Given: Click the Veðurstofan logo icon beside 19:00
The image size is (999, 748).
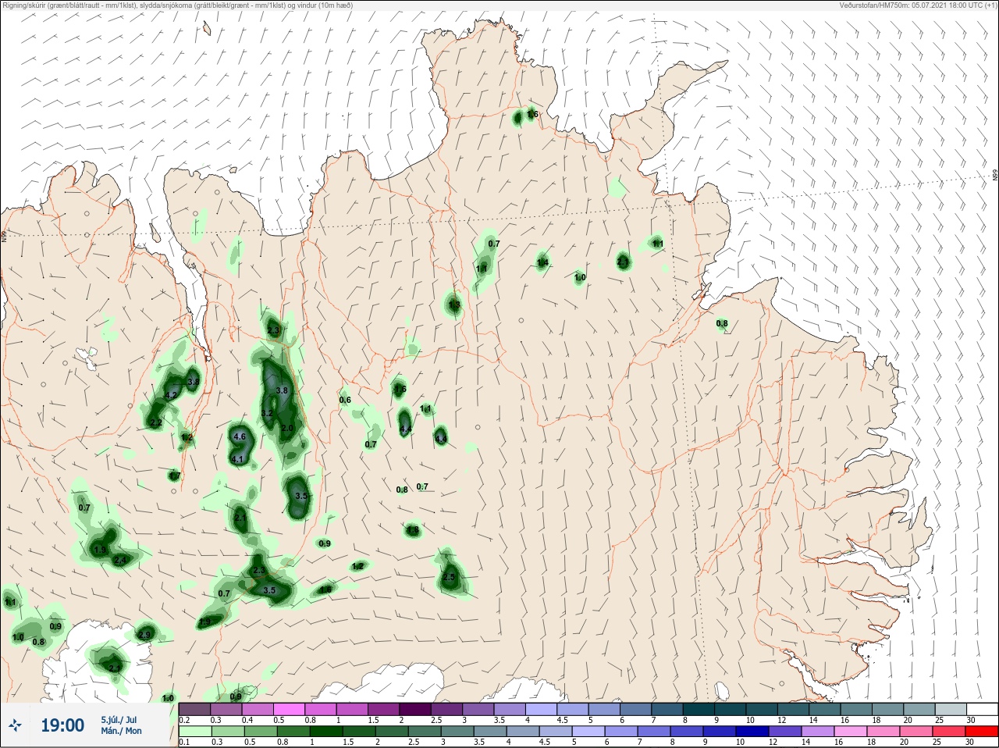Looking at the screenshot, I should pos(14,726).
